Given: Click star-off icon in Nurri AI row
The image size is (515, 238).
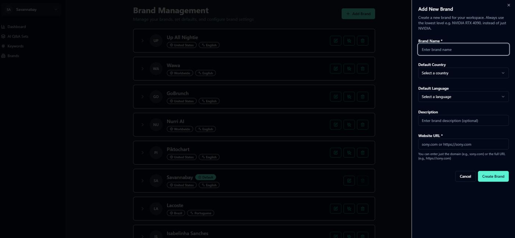Looking at the screenshot, I should (349, 125).
